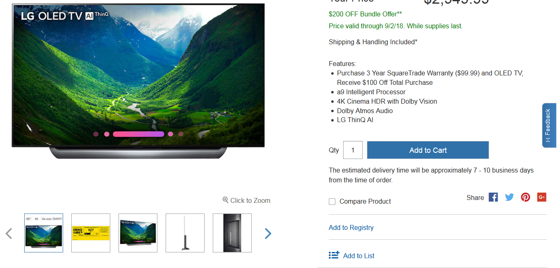Click the Add to List icon
The image size is (560, 268).
pos(334,255)
